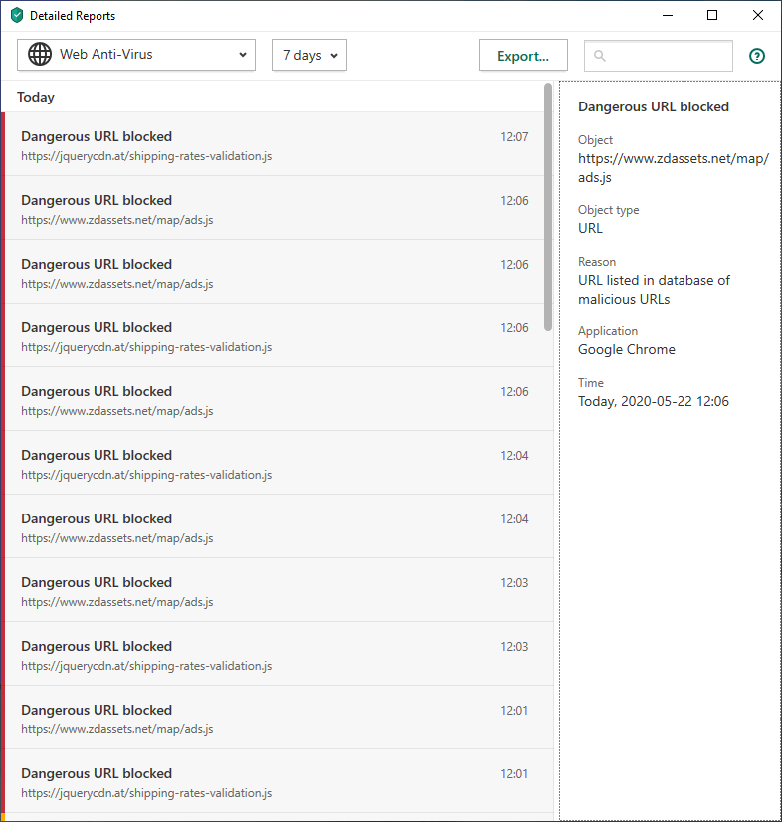Select the 12:01 jquerycdn.at blocked entry
The image size is (782, 822).
(275, 781)
